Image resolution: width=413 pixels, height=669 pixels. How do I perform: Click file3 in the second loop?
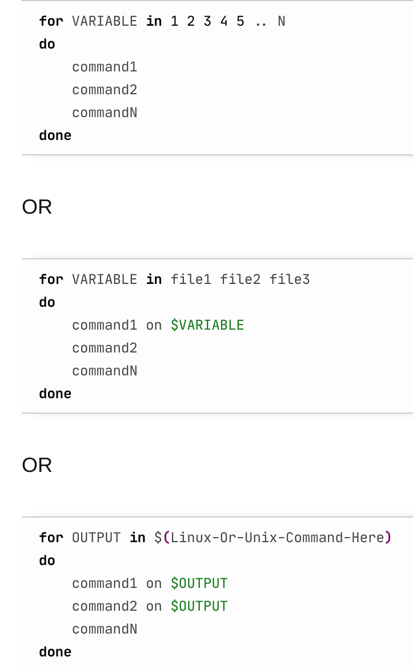(x=289, y=279)
